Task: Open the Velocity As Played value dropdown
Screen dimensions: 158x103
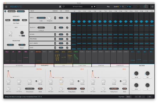Action: (x=41, y=28)
